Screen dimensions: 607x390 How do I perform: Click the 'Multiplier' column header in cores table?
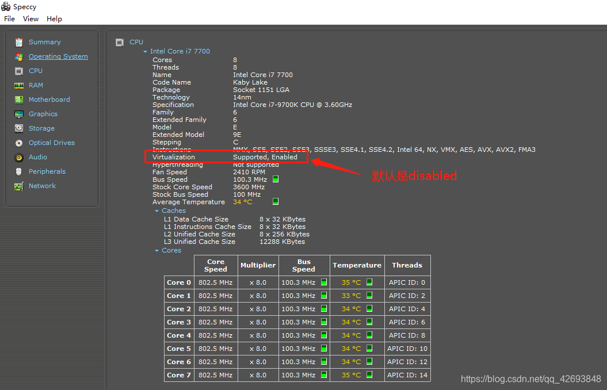point(258,265)
